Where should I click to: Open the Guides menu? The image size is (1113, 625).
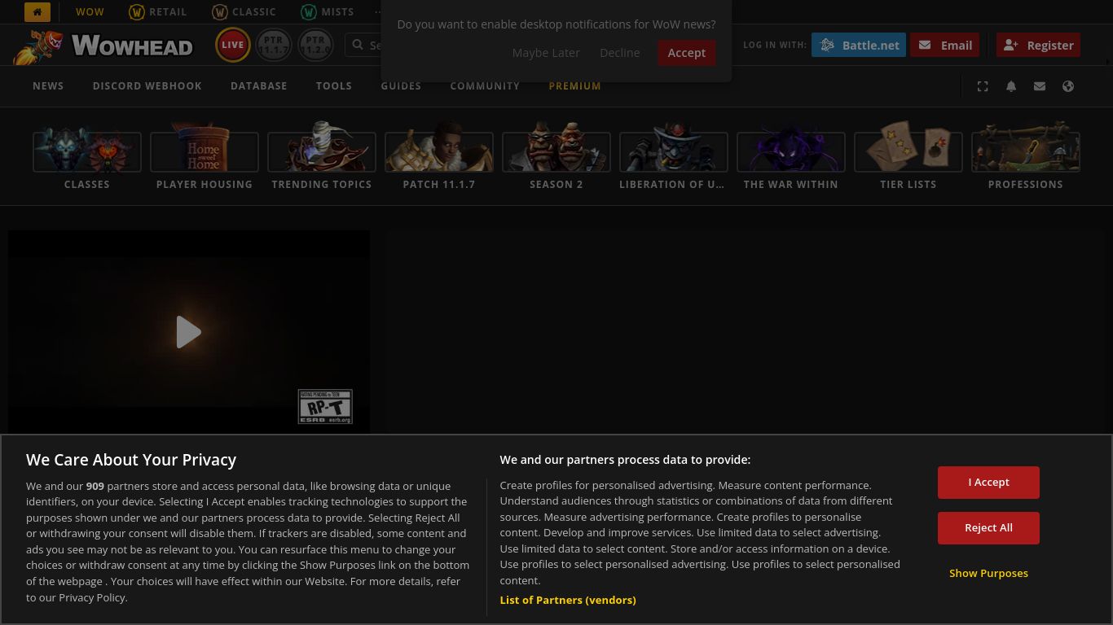pos(401,86)
